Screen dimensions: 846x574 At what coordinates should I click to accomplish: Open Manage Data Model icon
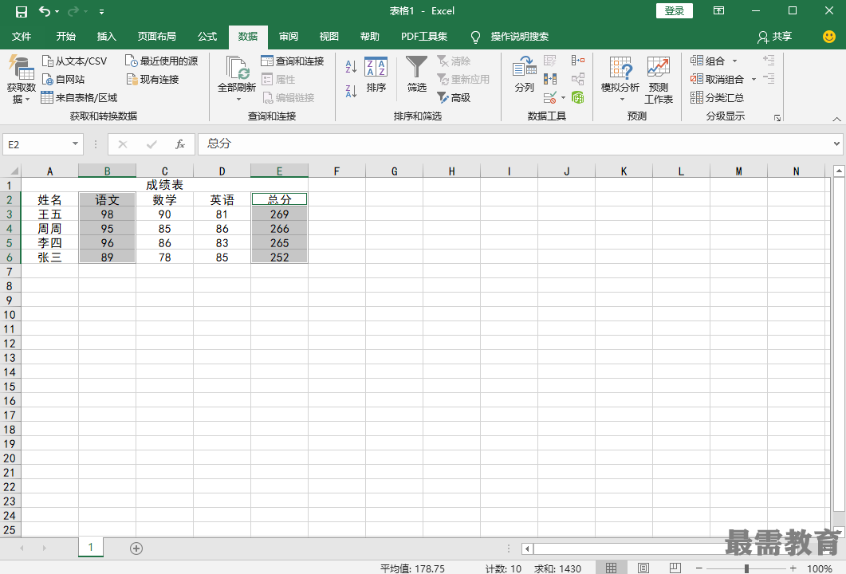point(578,97)
